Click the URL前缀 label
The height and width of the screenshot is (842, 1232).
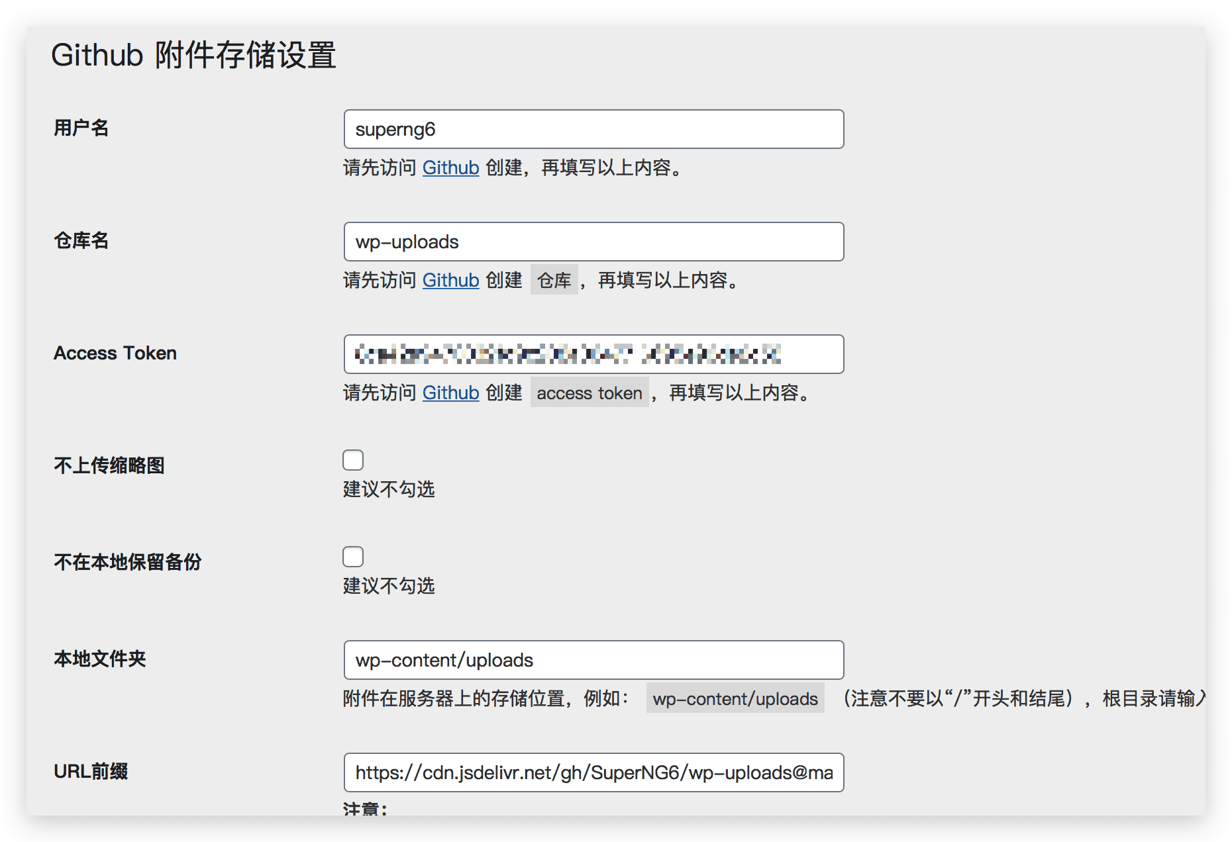tap(91, 771)
